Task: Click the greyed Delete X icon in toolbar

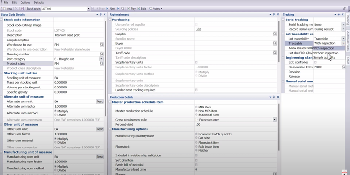Action: click(x=16, y=9)
